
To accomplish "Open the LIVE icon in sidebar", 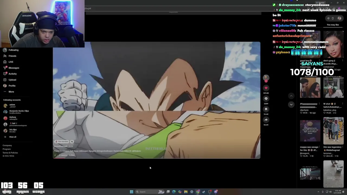I will pos(5,62).
